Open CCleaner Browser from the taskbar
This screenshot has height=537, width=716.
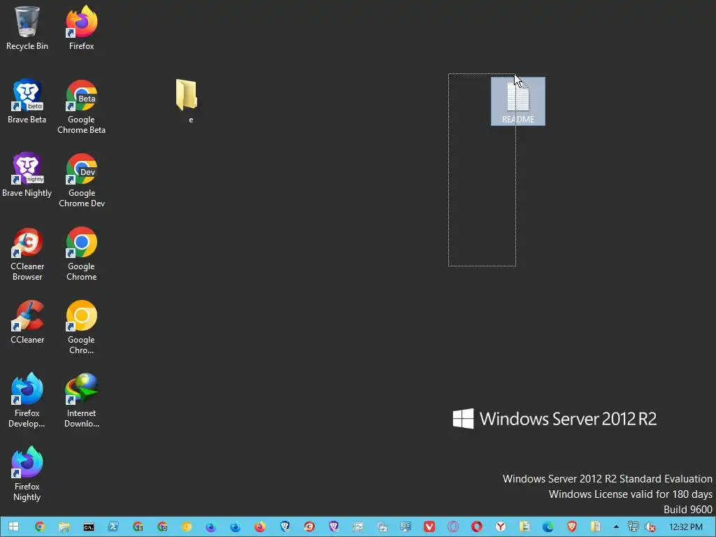309,527
